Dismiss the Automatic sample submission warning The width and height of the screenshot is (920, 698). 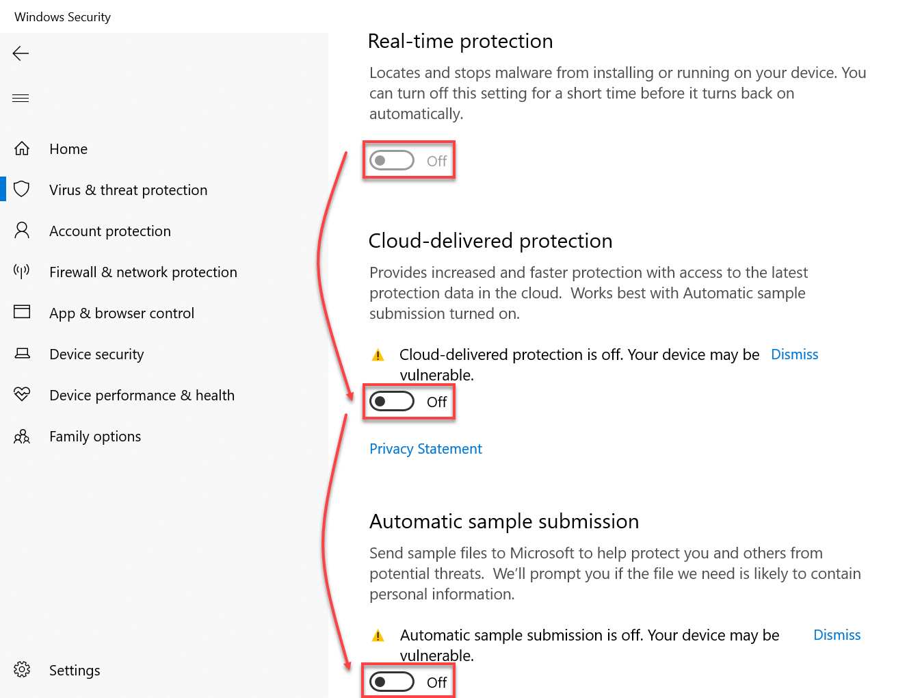837,635
